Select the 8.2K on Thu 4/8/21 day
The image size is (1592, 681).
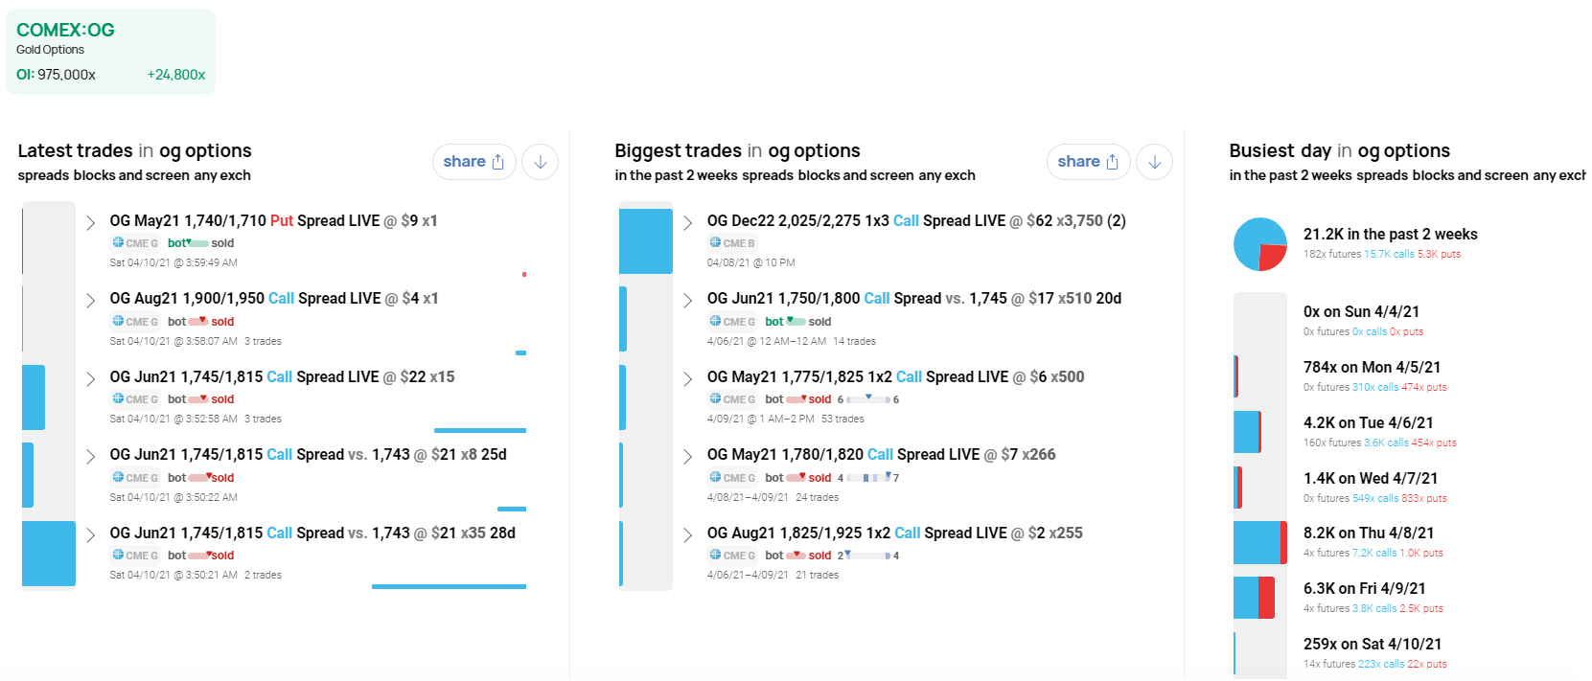tap(1369, 542)
